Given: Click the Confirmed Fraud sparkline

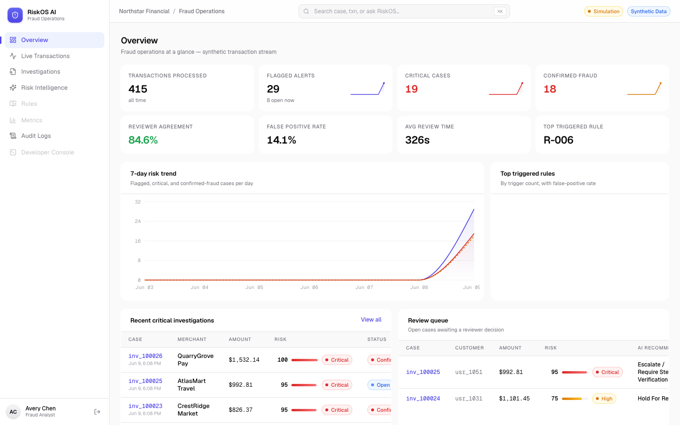Looking at the screenshot, I should point(644,89).
